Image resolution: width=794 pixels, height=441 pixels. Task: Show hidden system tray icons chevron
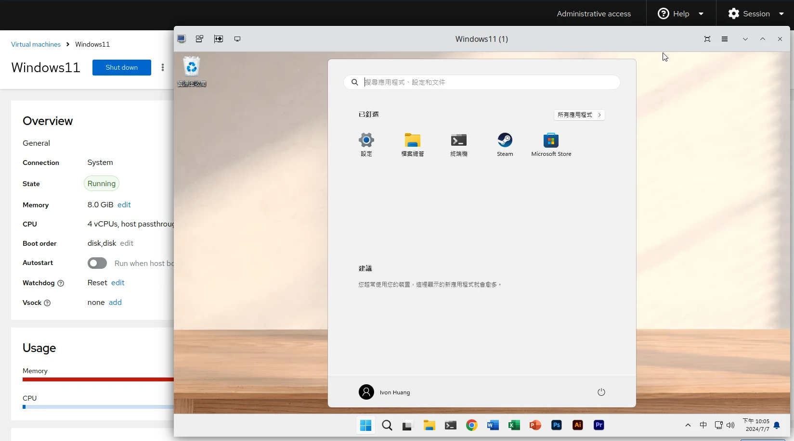tap(688, 425)
